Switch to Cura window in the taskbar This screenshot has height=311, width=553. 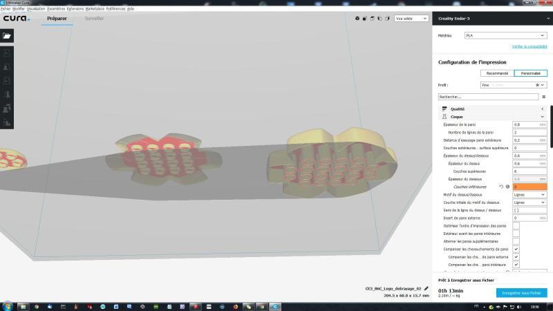coord(275,307)
